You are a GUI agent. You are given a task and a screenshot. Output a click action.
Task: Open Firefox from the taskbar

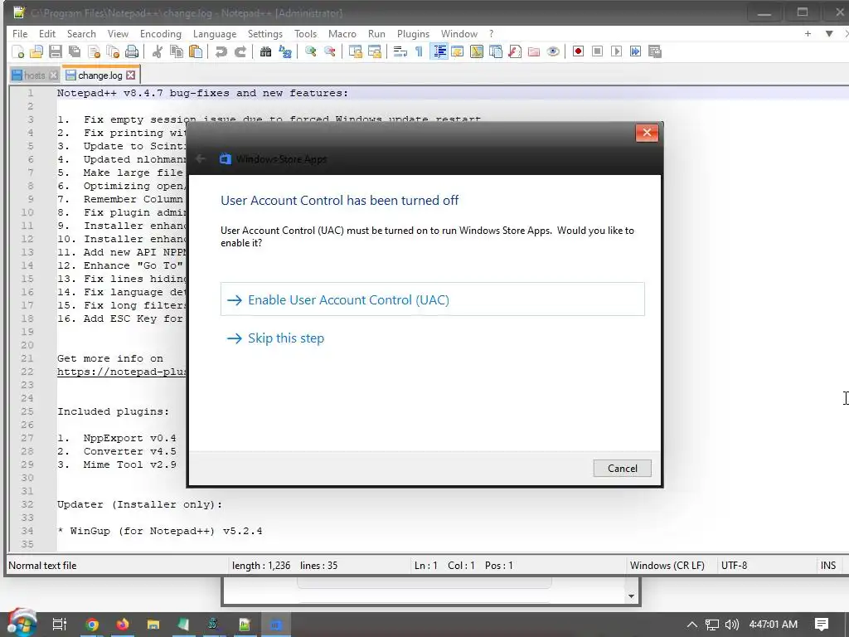[123, 625]
